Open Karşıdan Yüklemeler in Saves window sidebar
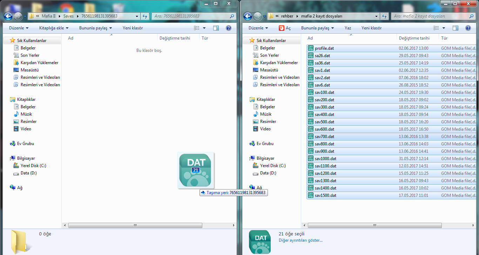 pyautogui.click(x=39, y=63)
